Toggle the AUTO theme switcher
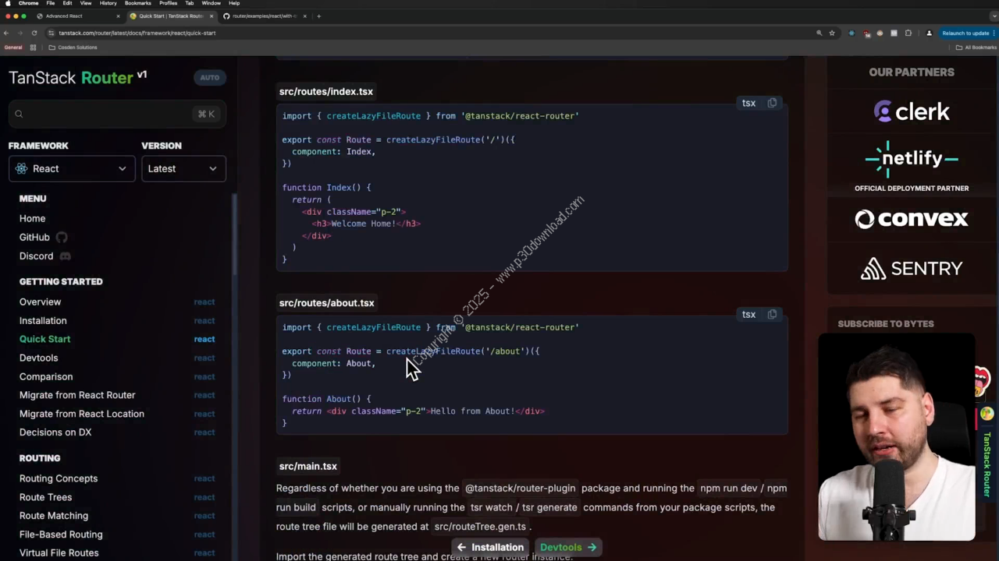 209,77
